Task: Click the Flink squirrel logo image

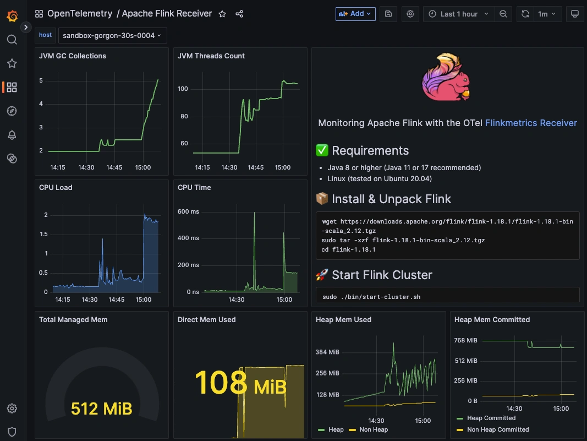Action: click(x=446, y=77)
